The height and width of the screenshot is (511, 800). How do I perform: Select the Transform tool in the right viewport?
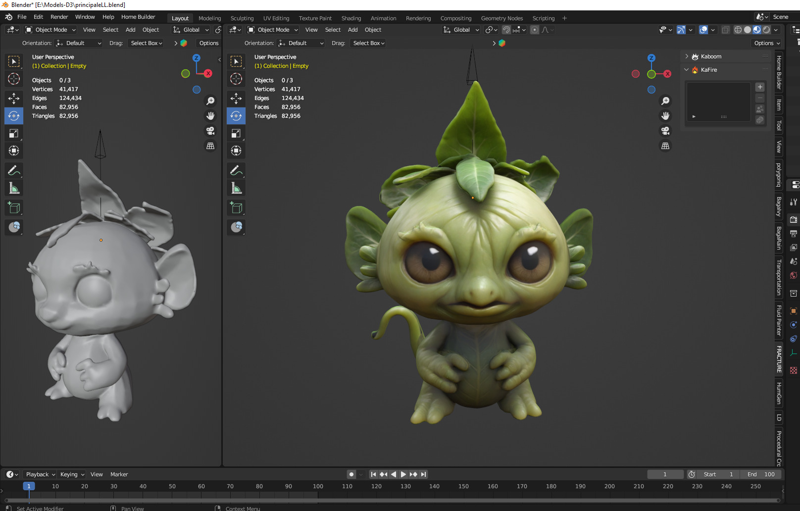(x=236, y=151)
